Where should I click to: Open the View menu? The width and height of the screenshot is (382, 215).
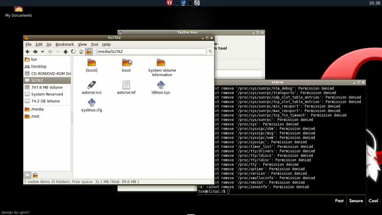coord(82,44)
